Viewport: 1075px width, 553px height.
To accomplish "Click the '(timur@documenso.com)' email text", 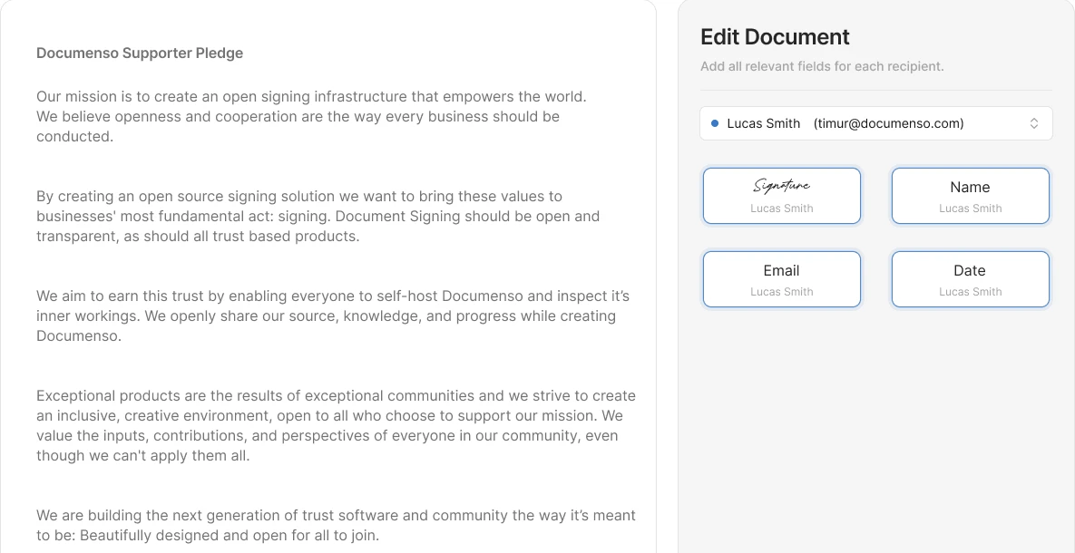I will tap(888, 123).
